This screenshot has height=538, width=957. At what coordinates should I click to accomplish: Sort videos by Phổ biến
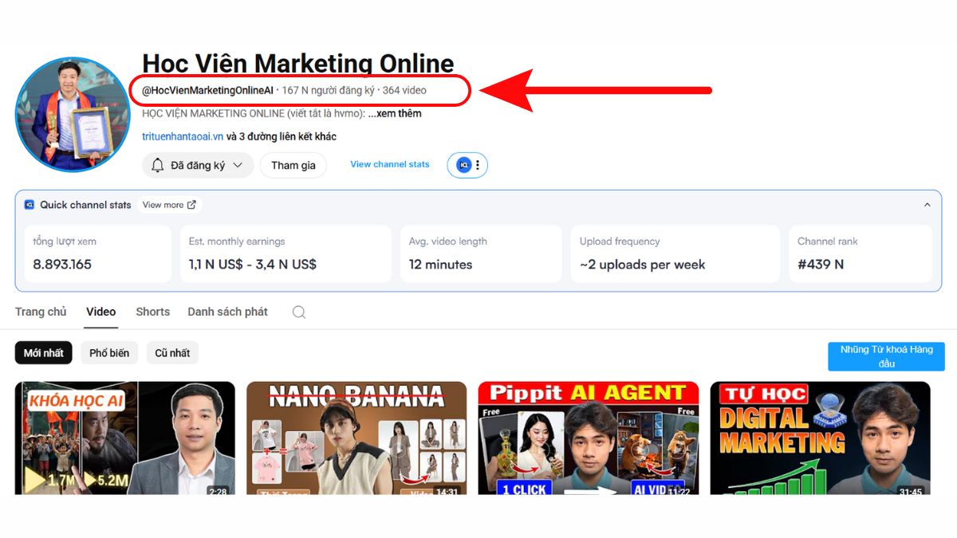pyautogui.click(x=109, y=353)
